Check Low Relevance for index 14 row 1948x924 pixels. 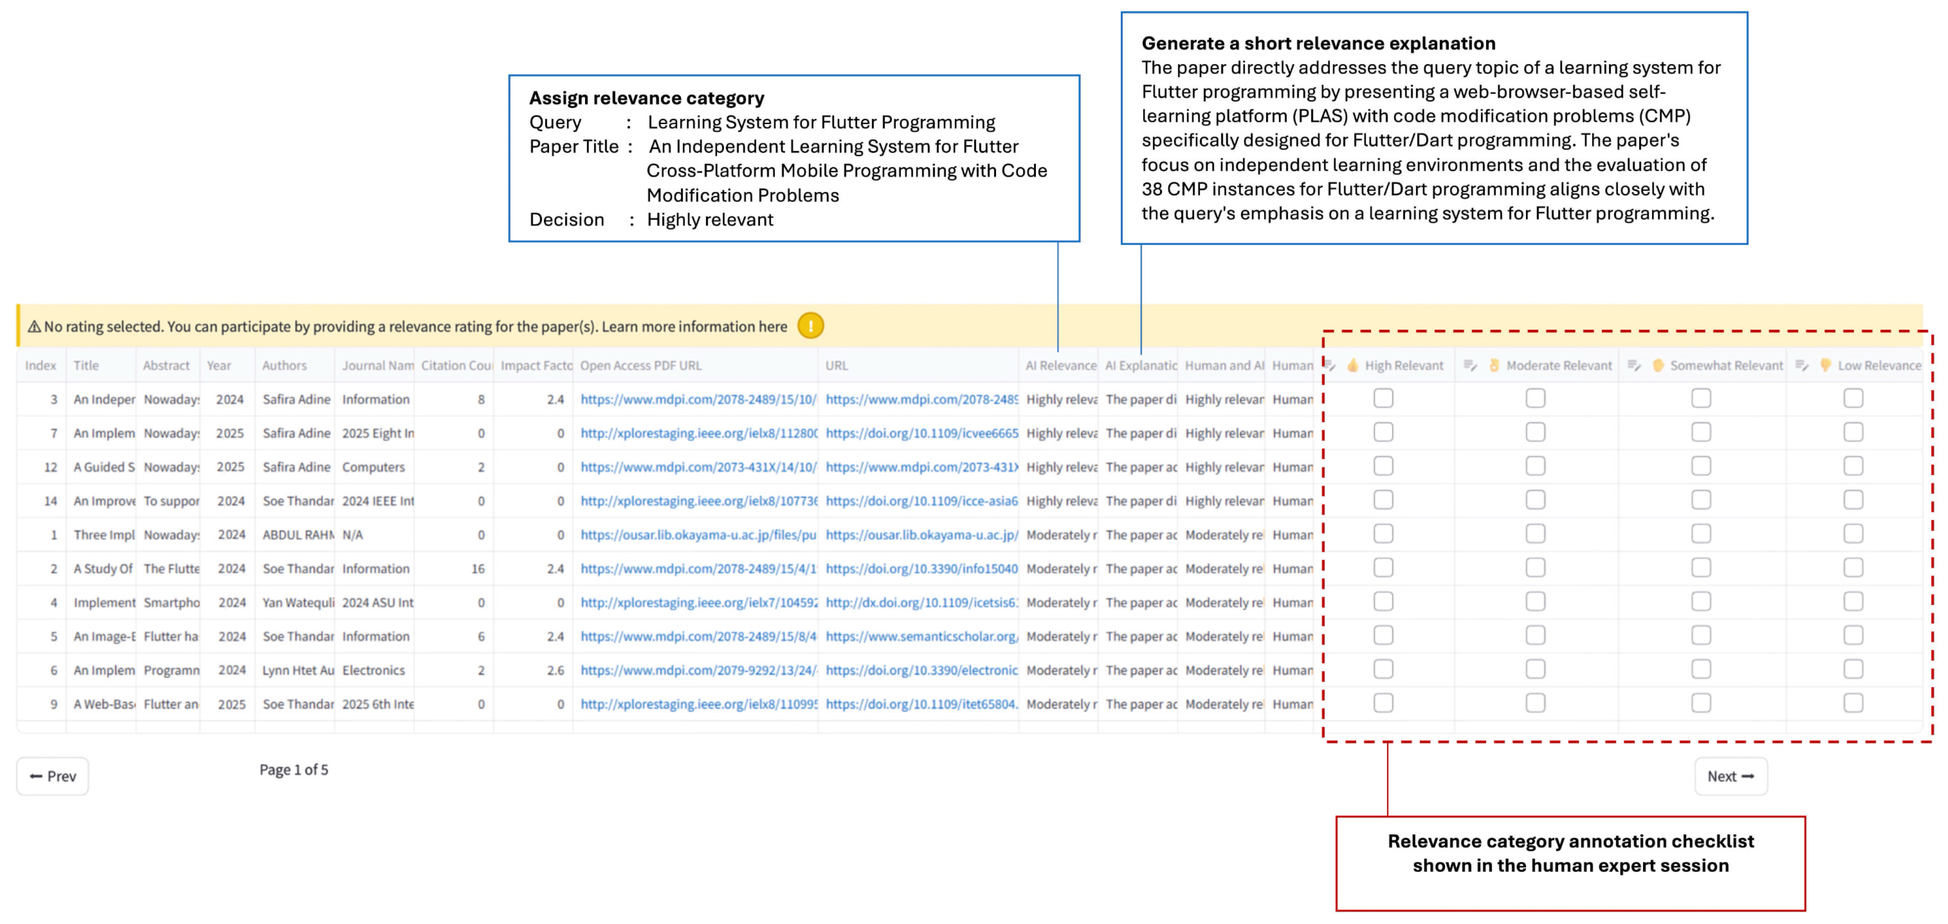click(x=1853, y=500)
